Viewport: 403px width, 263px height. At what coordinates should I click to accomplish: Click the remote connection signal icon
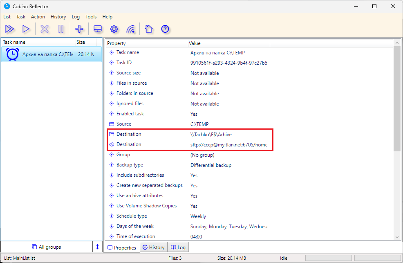[131, 29]
